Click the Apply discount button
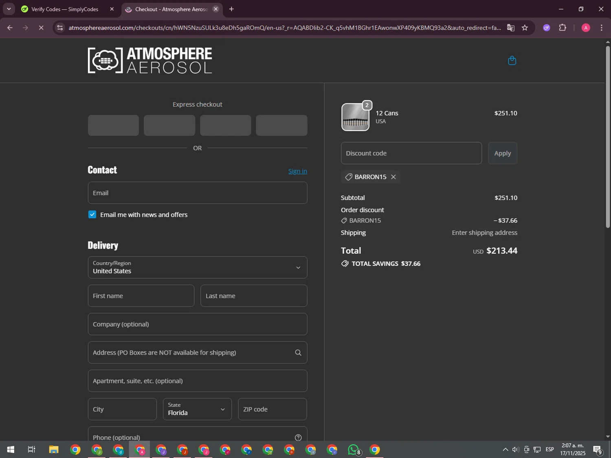611x458 pixels. tap(503, 153)
